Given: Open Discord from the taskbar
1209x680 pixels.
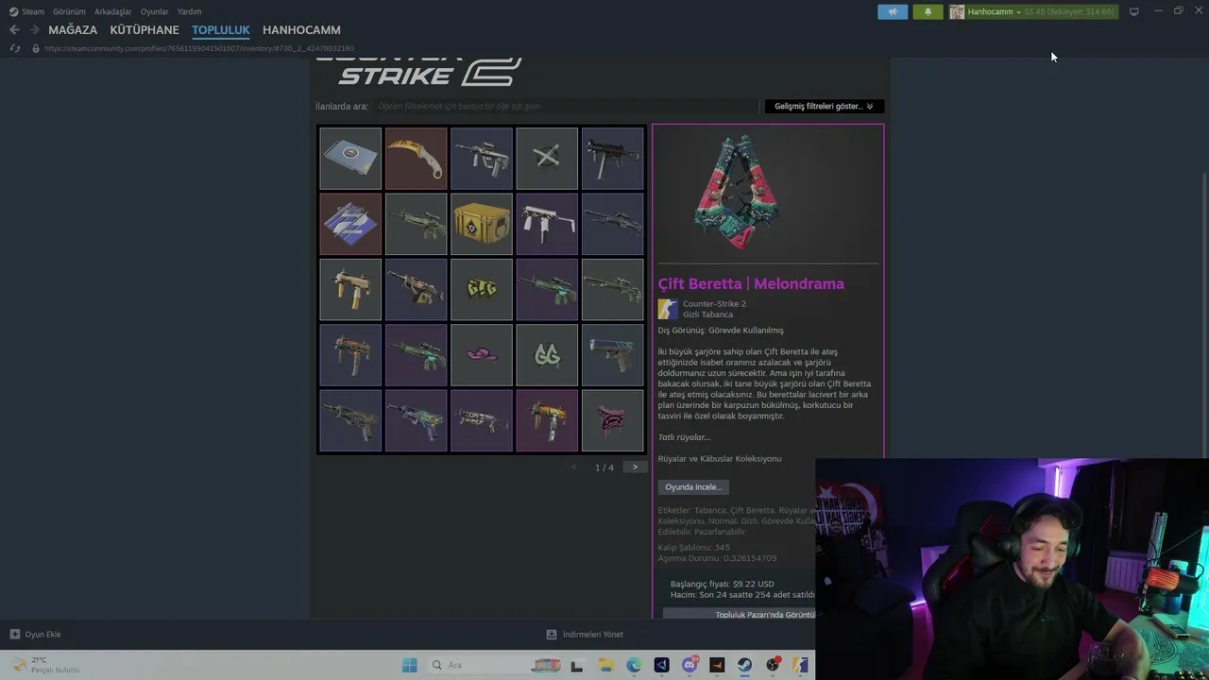Looking at the screenshot, I should click(690, 665).
